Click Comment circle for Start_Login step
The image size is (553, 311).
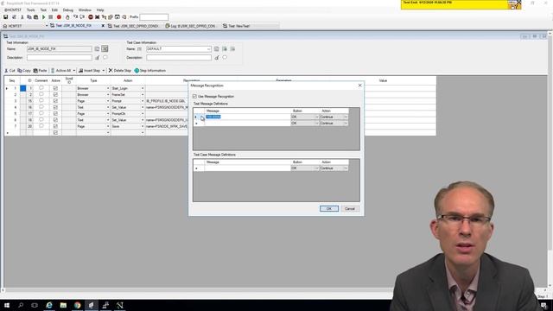41,88
